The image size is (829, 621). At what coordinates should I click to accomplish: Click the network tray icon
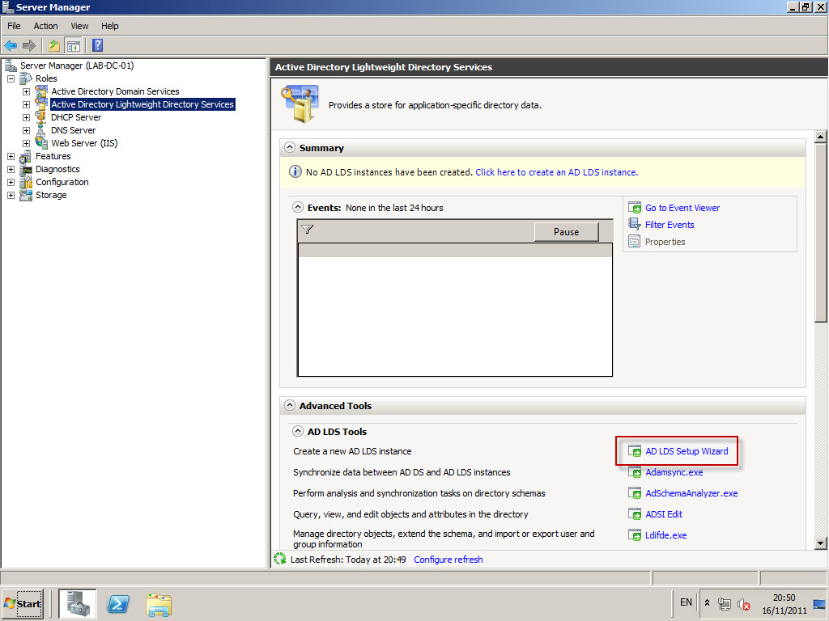pyautogui.click(x=725, y=603)
